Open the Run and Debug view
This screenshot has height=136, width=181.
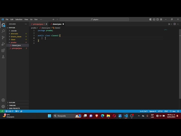click(3, 44)
